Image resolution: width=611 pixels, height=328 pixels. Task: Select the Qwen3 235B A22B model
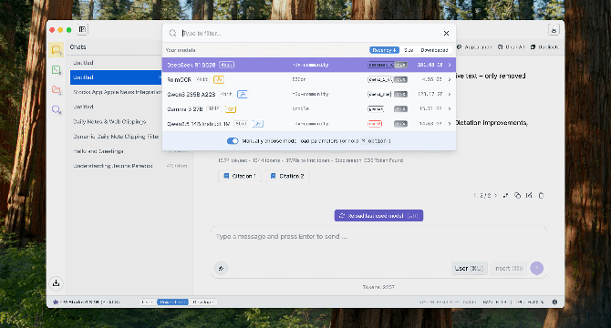308,94
